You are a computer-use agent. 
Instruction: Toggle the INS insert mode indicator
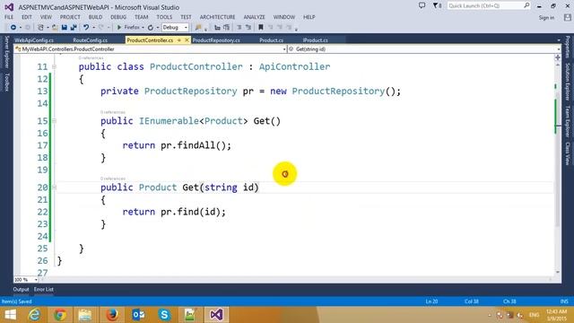(564, 301)
